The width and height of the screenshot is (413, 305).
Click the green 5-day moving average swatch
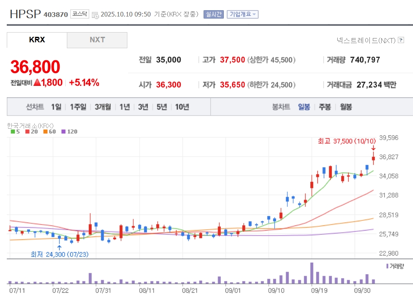12,132
